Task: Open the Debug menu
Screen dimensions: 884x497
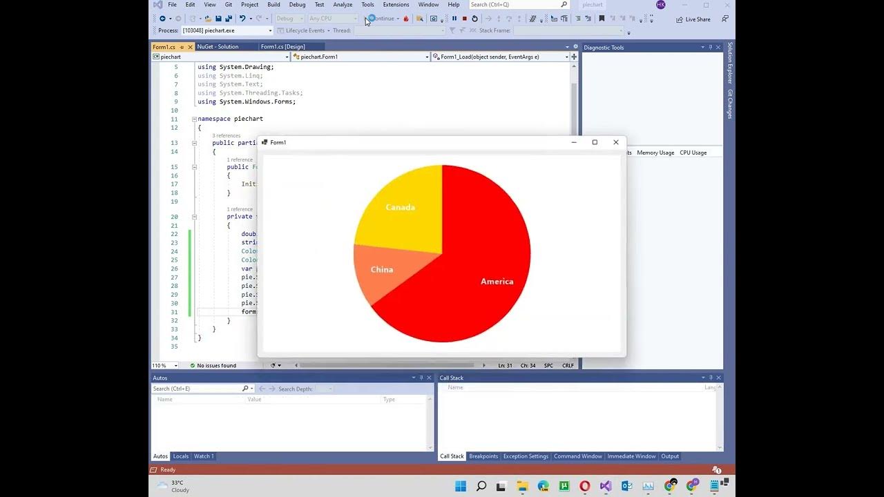Action: click(x=297, y=5)
